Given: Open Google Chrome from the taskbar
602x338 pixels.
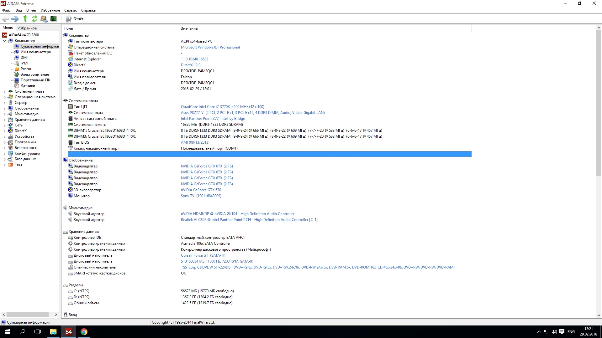Looking at the screenshot, I should tap(84, 332).
